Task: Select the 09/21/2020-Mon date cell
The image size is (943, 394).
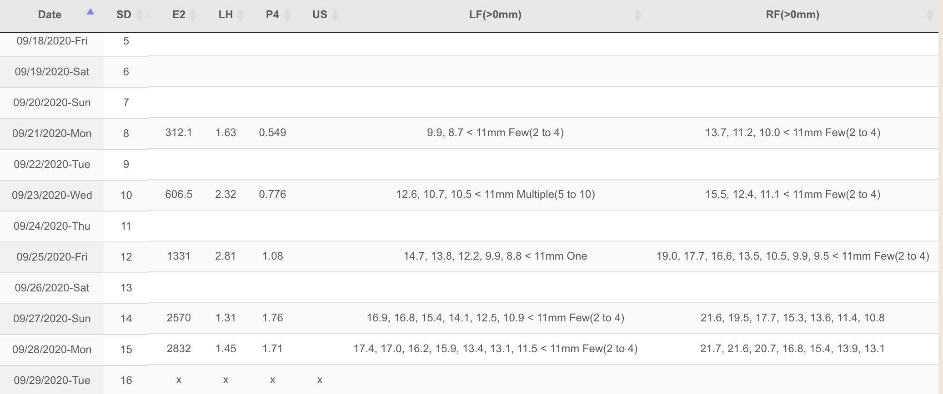Action: (52, 133)
